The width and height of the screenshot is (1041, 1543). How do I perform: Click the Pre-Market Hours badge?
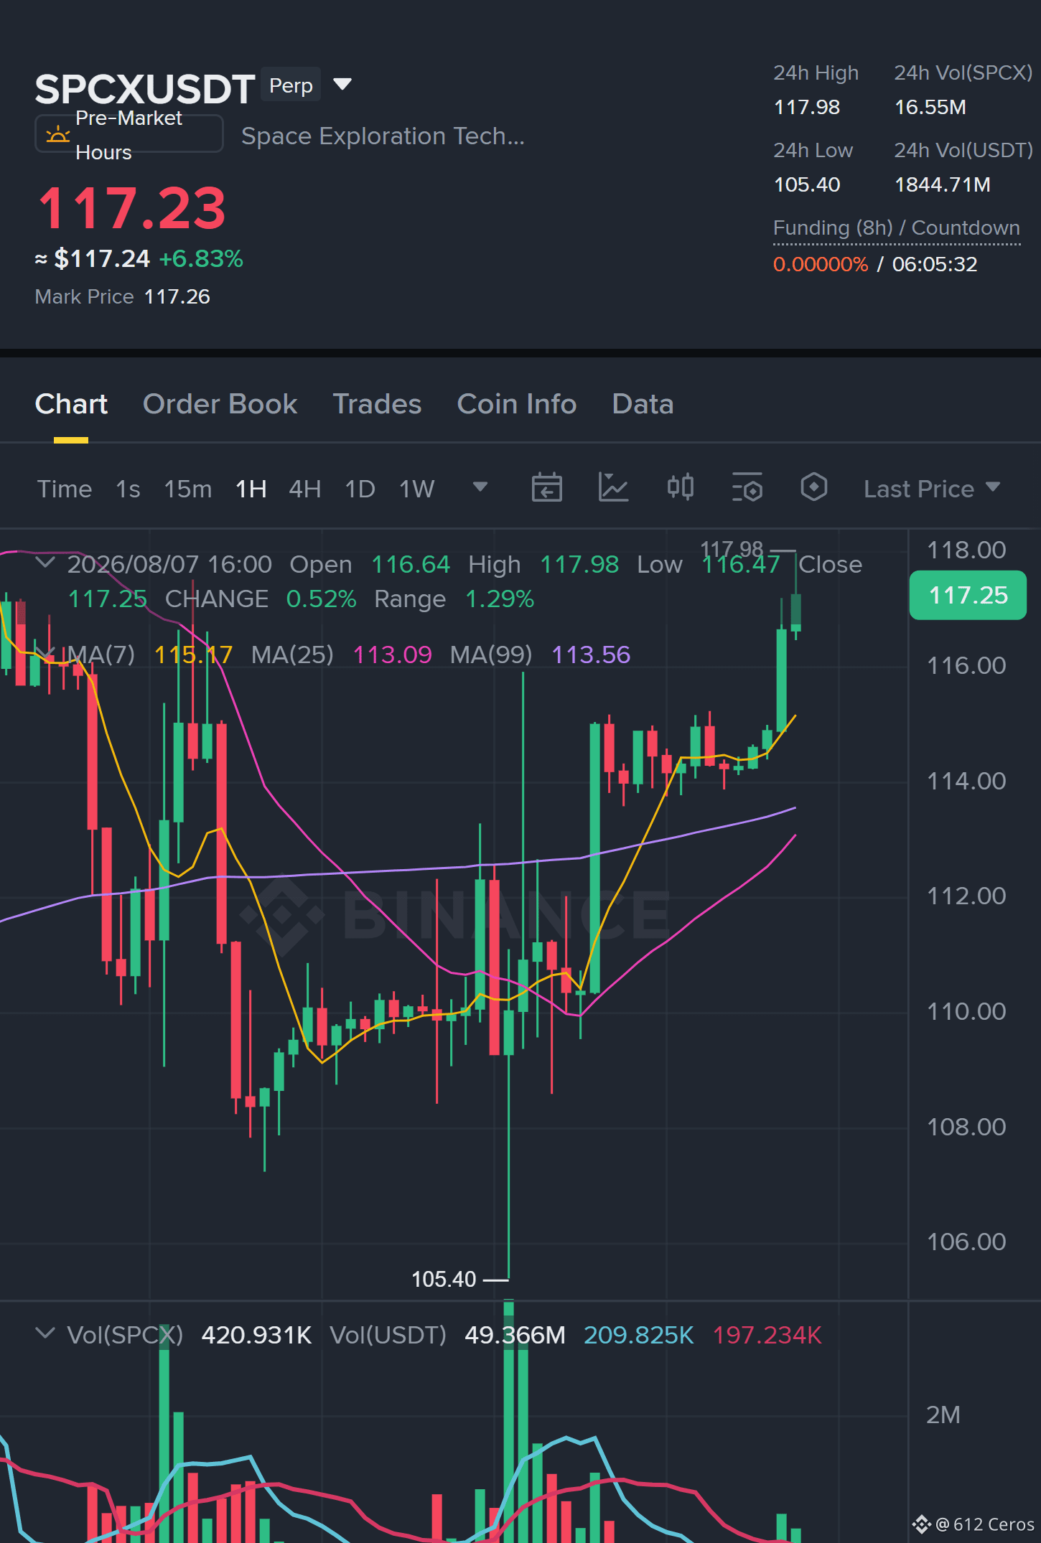[x=129, y=134]
